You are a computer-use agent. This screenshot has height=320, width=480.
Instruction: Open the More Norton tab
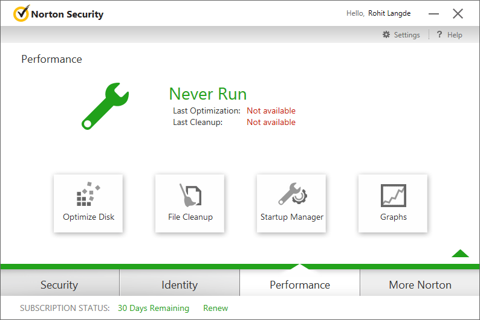point(420,283)
